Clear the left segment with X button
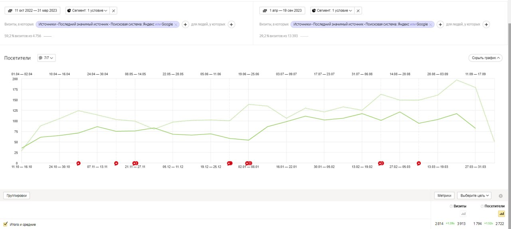 tap(113, 11)
